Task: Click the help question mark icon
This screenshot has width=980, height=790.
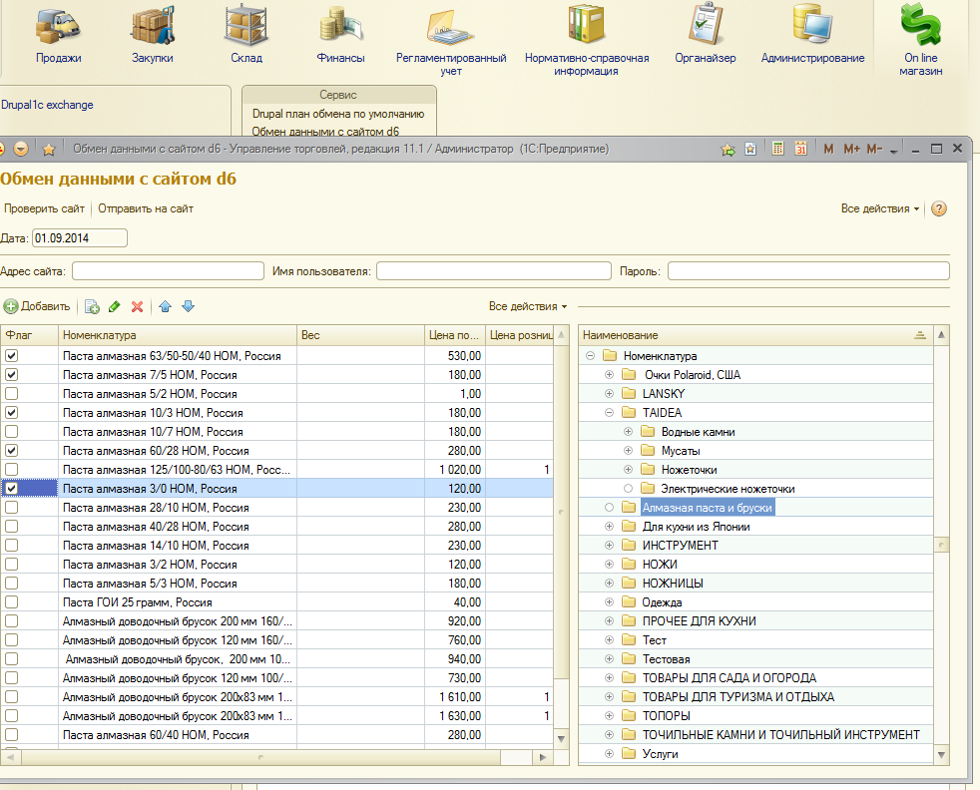Action: click(938, 208)
